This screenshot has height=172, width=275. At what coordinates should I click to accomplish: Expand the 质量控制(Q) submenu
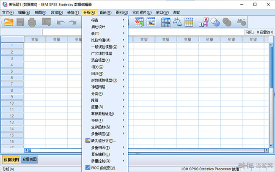pyautogui.click(x=105, y=161)
